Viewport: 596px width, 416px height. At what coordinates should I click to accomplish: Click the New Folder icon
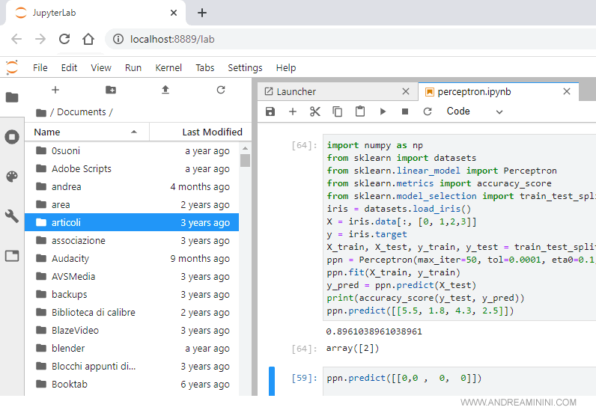[x=111, y=90]
